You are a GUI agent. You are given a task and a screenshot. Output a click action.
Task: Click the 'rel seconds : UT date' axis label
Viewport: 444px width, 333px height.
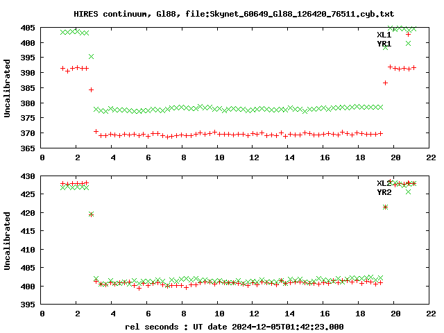pyautogui.click(x=176, y=327)
